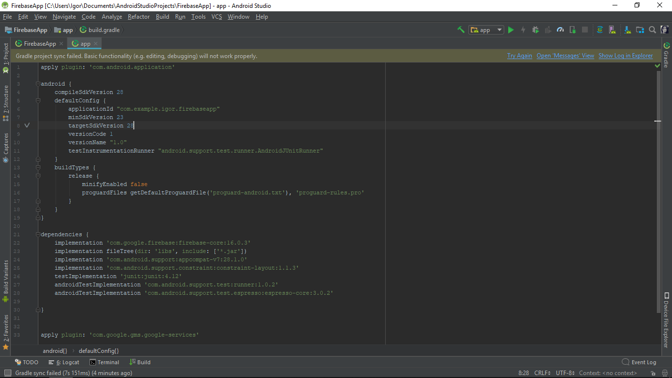Click build.gradle breadcrumb in navigation bar

click(100, 30)
